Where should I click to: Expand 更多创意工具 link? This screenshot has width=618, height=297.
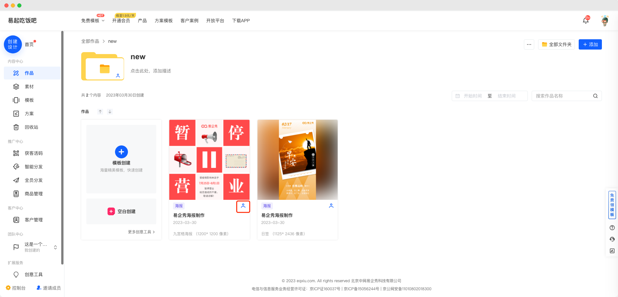(x=141, y=232)
